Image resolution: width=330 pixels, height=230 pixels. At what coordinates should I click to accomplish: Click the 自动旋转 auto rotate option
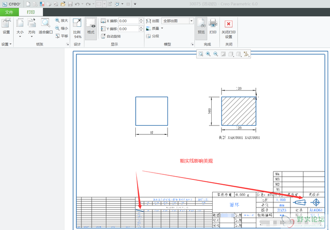click(x=111, y=36)
